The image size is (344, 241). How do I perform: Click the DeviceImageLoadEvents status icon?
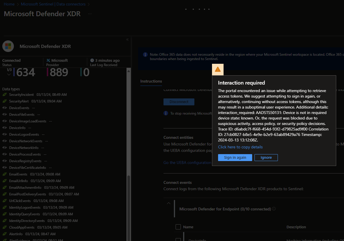click(x=5, y=121)
